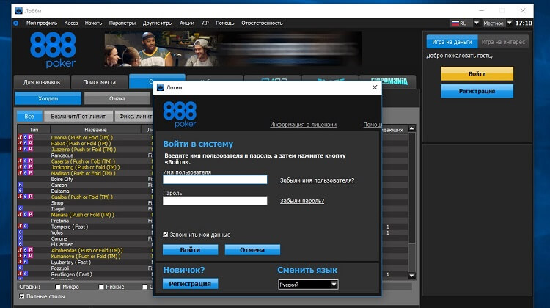The image size is (550, 308).
Task: Click the Логин dialog title bar icon
Action: pos(161,87)
